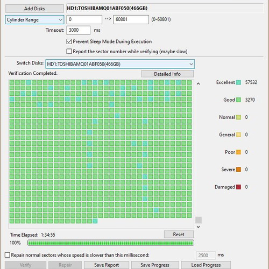Click the General legend yellow square
This screenshot has width=269, height=269.
pos(238,134)
